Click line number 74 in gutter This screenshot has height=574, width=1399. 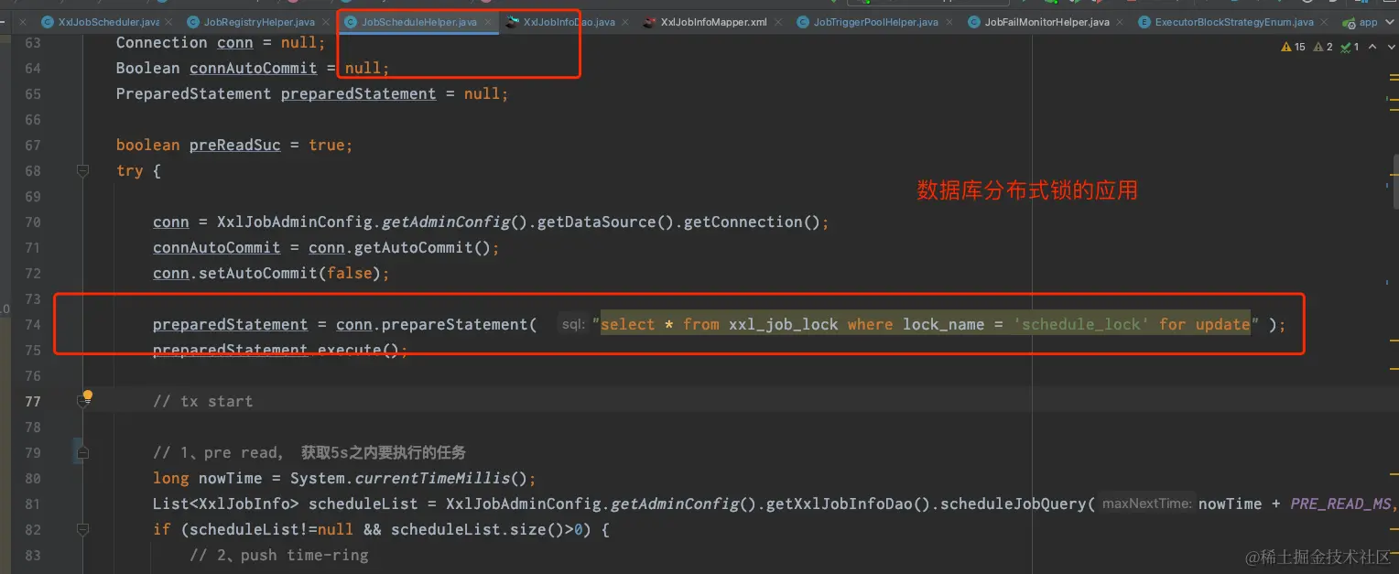coord(33,324)
